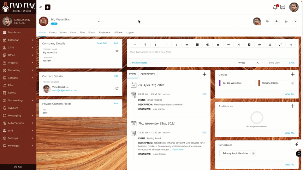
Task: Remove Website Clients circle
Action: 292,83
